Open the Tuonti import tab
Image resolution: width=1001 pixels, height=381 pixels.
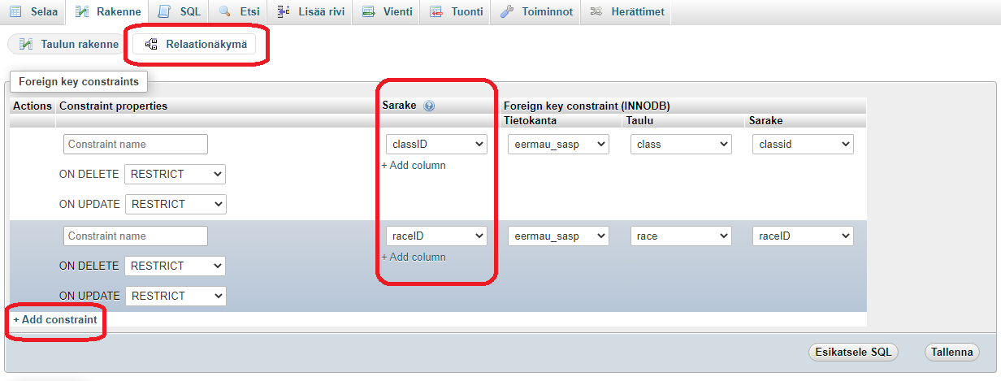[x=456, y=11]
